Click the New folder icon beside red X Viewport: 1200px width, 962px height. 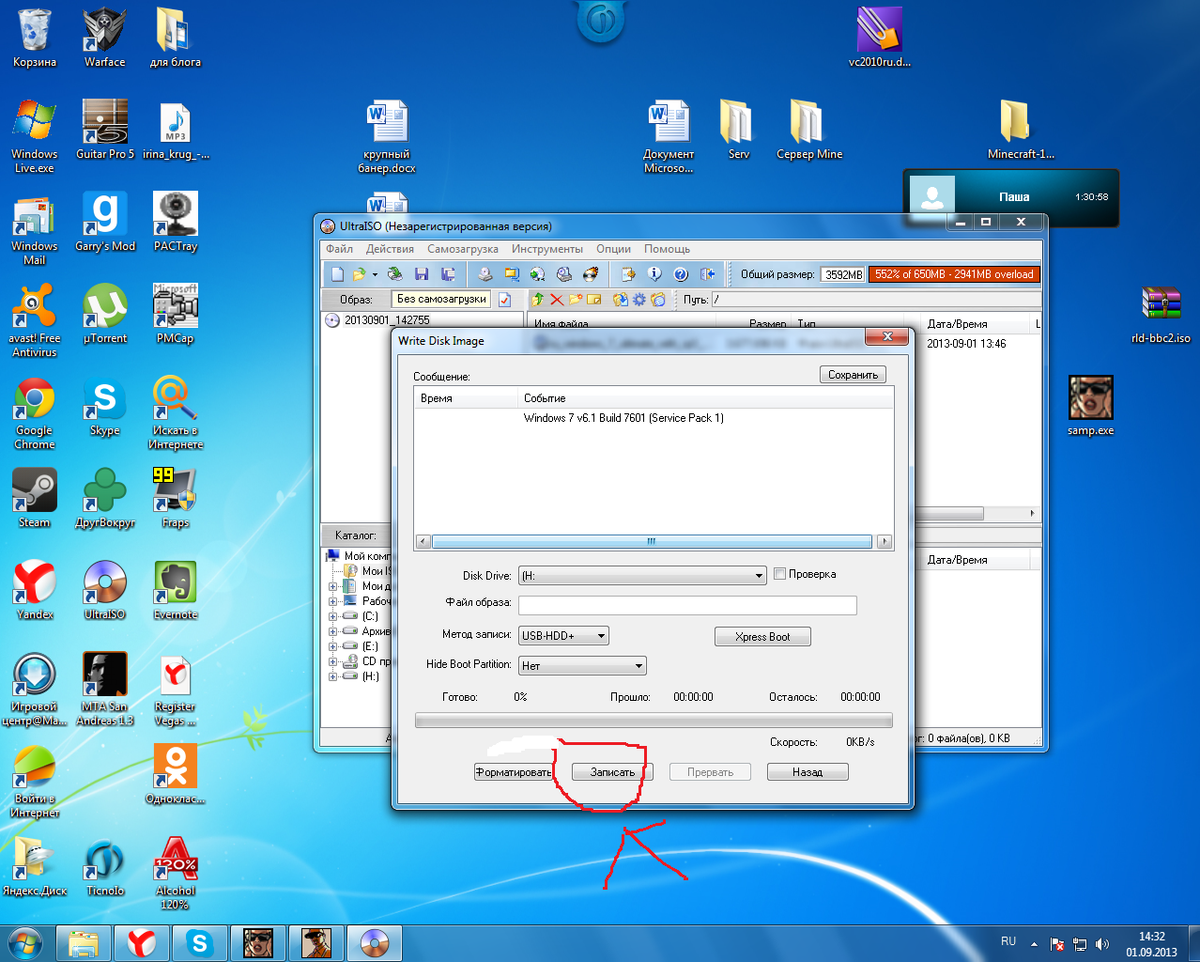click(x=576, y=300)
